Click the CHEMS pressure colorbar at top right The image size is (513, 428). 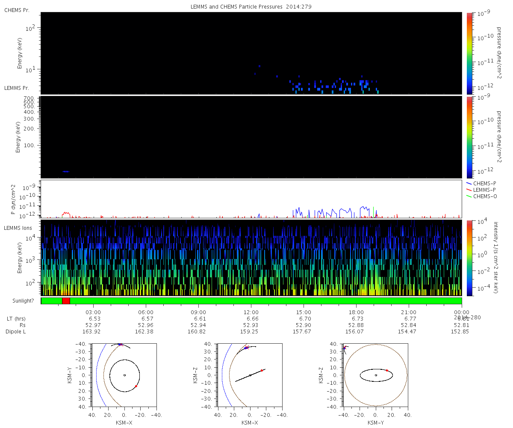coord(469,53)
